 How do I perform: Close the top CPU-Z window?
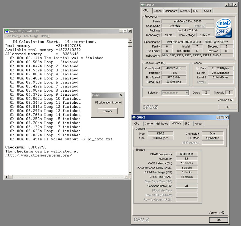pos(235,5)
